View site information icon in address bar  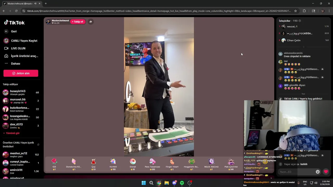coord(24,11)
